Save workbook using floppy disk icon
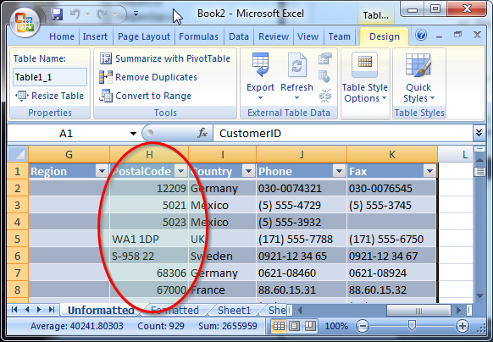Image resolution: width=493 pixels, height=342 pixels. (x=57, y=14)
